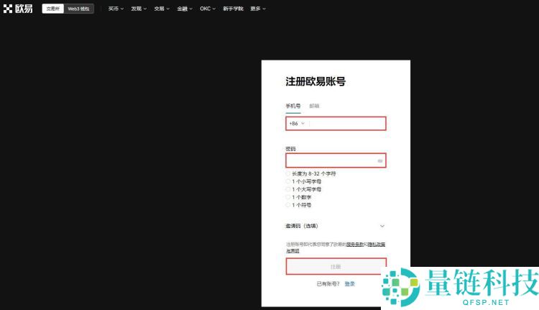Image resolution: width=539 pixels, height=310 pixels.
Task: Click the '1 个符号' requirement text
Action: (301, 206)
